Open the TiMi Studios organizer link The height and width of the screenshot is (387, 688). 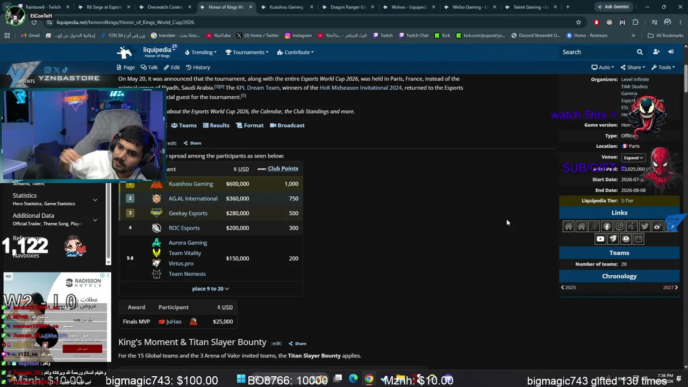(634, 87)
